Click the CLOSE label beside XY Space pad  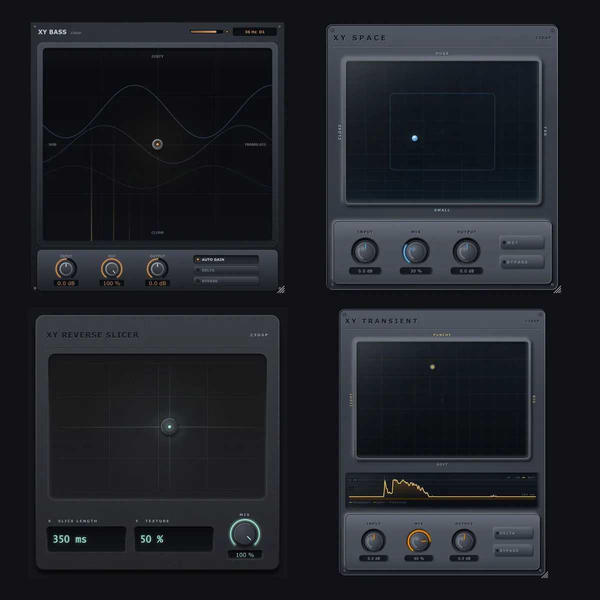(x=340, y=132)
